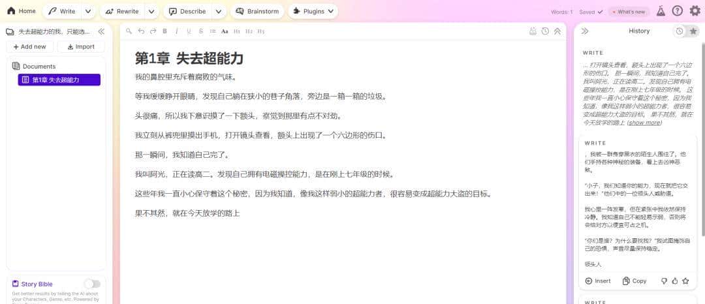705x304 pixels.
Task: Select the 第1章 失去超能力 document
Action: coord(59,80)
